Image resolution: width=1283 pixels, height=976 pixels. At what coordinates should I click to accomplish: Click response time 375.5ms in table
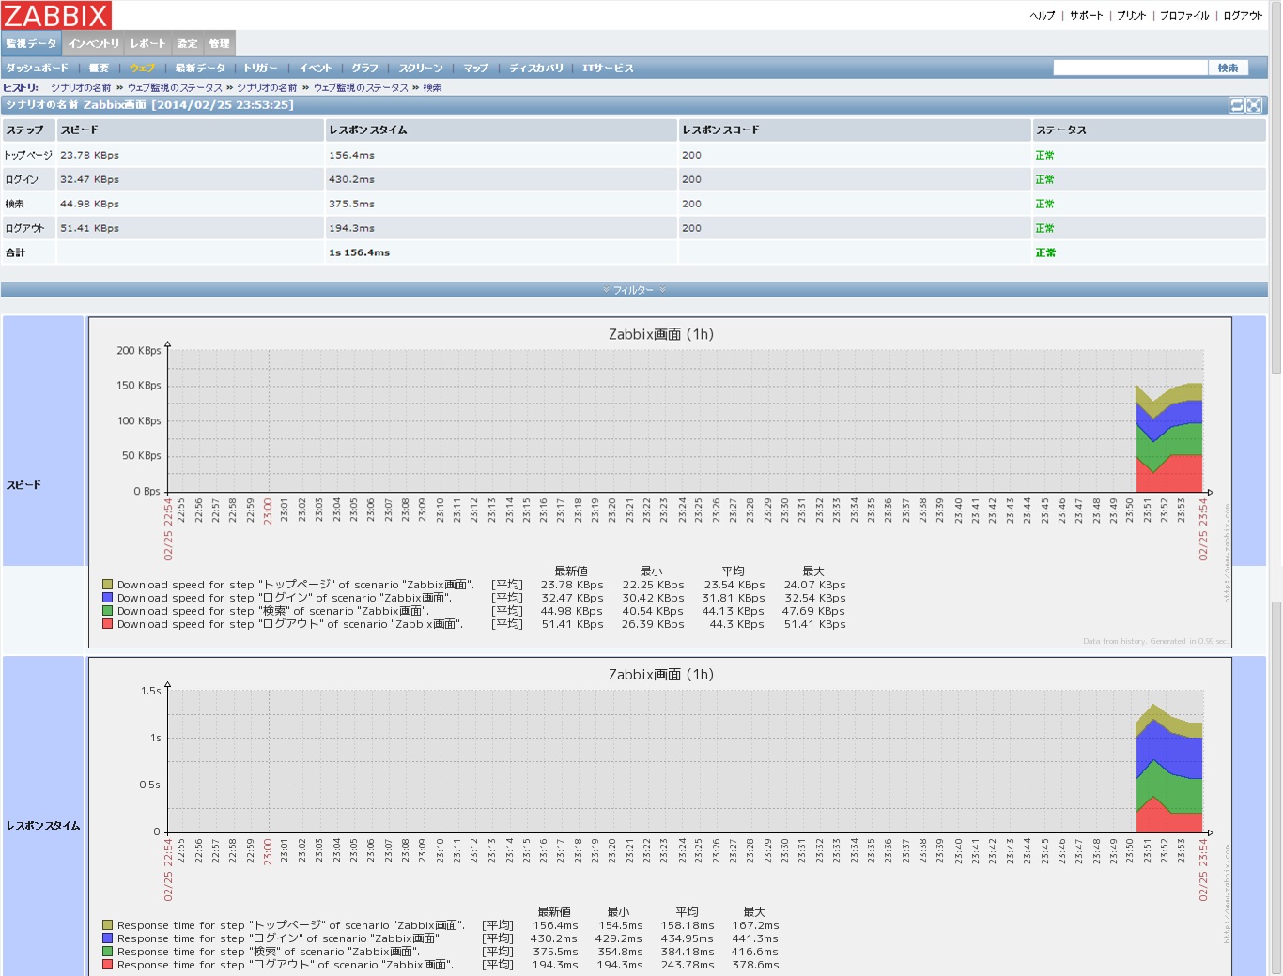click(351, 204)
